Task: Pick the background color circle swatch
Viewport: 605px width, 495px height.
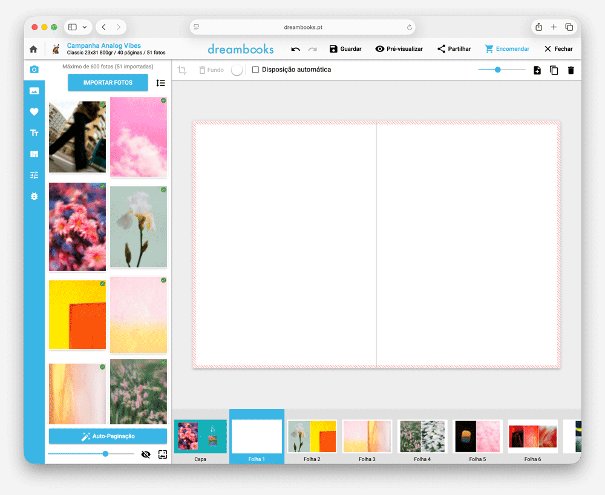Action: click(x=237, y=70)
